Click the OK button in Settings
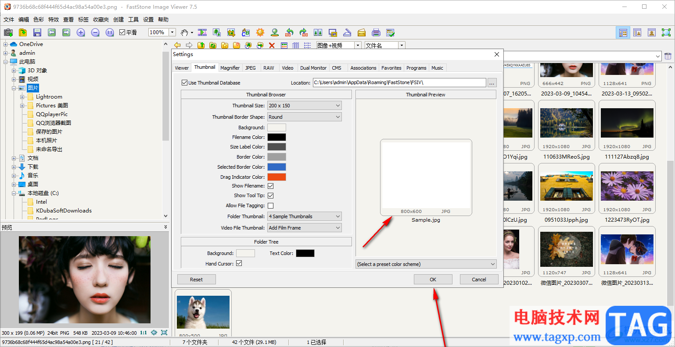675x347 pixels. click(433, 280)
